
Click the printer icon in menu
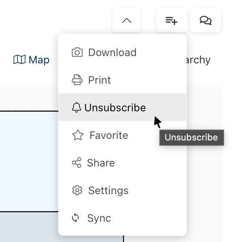pyautogui.click(x=77, y=80)
